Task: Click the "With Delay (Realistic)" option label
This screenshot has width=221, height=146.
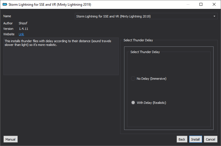Action: [x=151, y=103]
